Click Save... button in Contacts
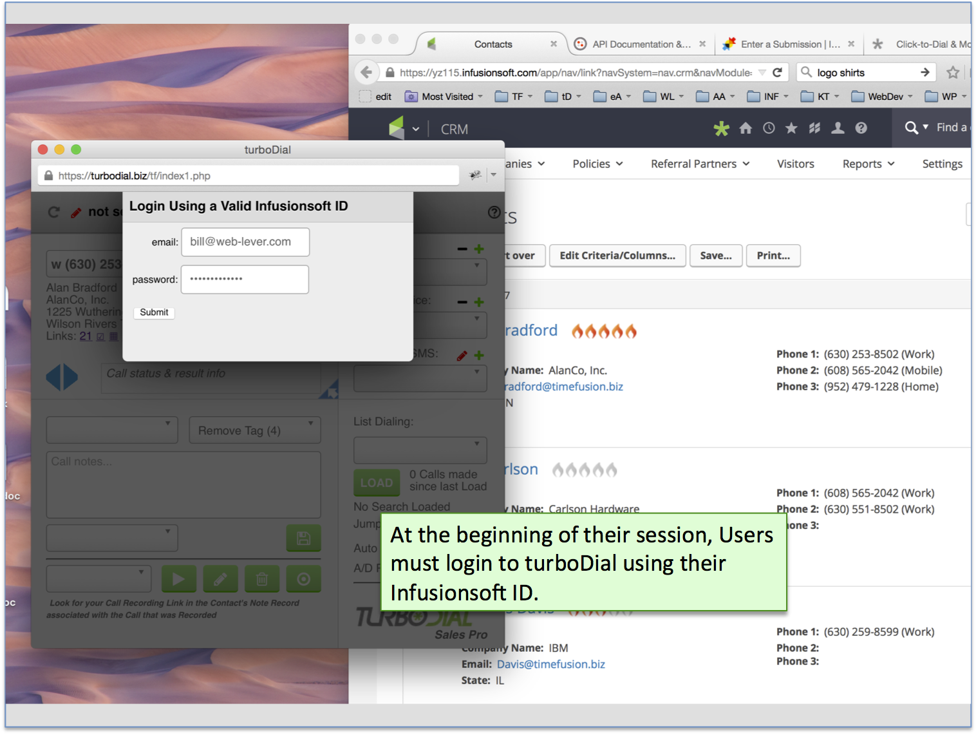976x735 pixels. [716, 256]
